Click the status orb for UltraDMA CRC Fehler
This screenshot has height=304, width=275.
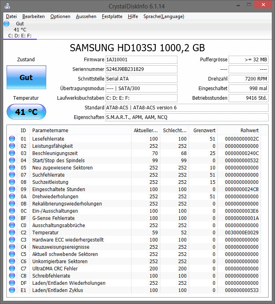[x=12, y=268]
